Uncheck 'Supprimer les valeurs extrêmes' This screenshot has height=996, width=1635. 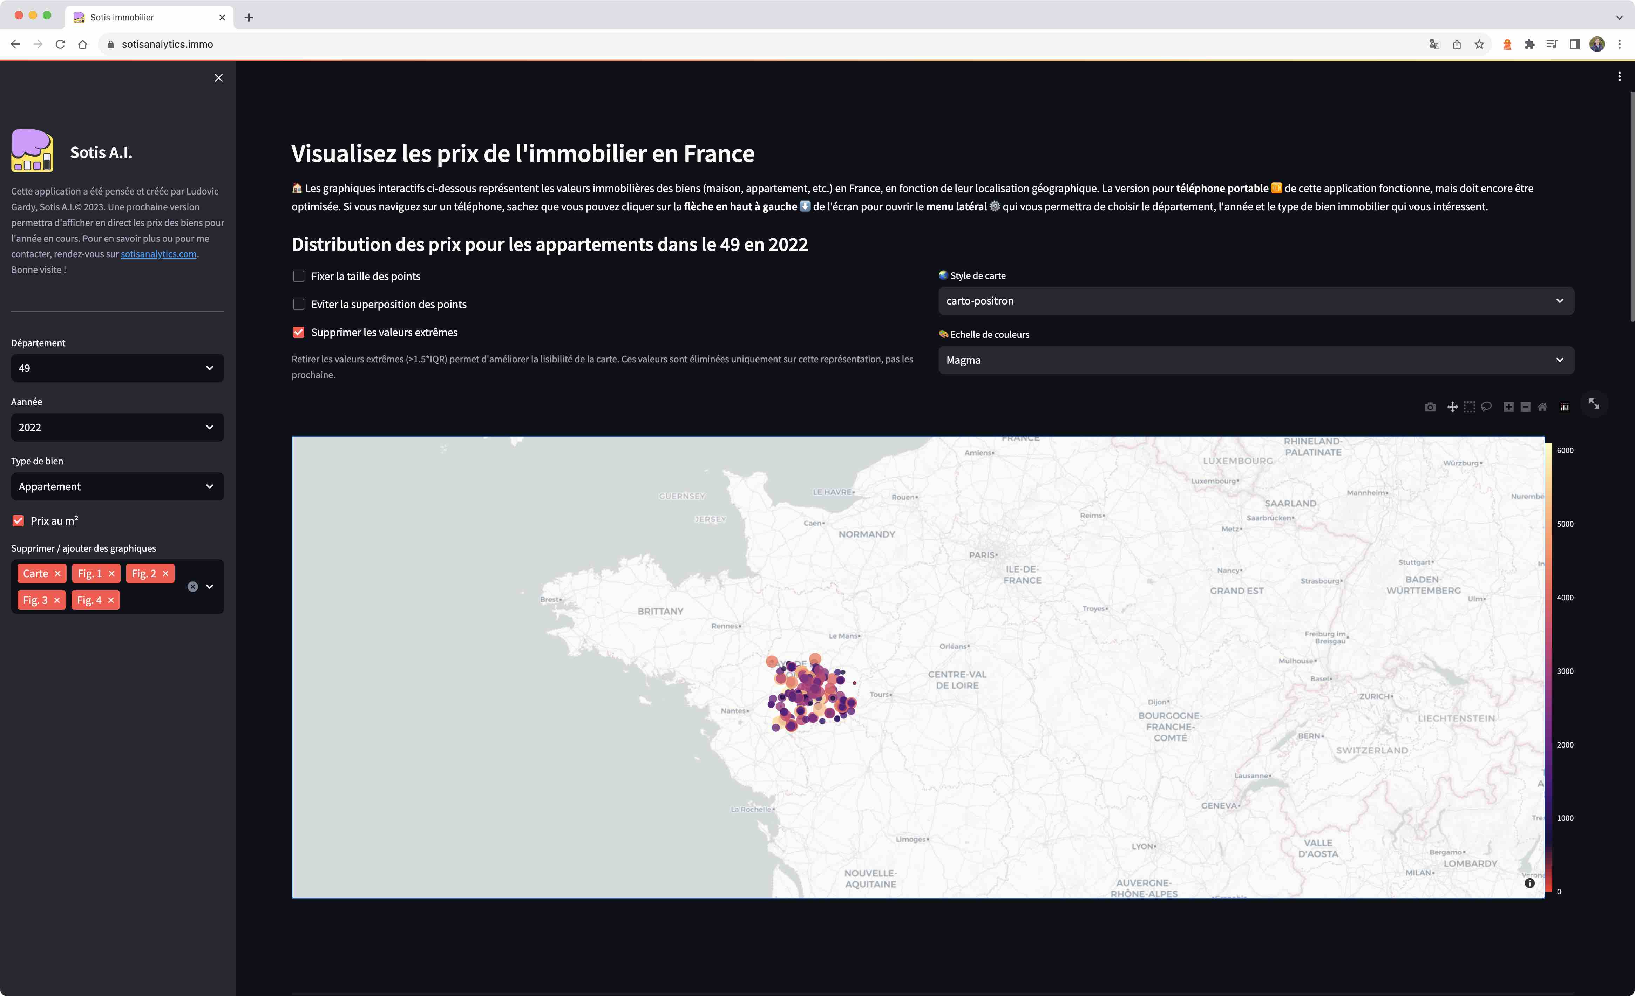tap(299, 332)
